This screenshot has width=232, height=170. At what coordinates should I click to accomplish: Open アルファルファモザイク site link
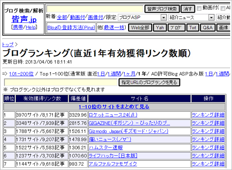coord(113,164)
